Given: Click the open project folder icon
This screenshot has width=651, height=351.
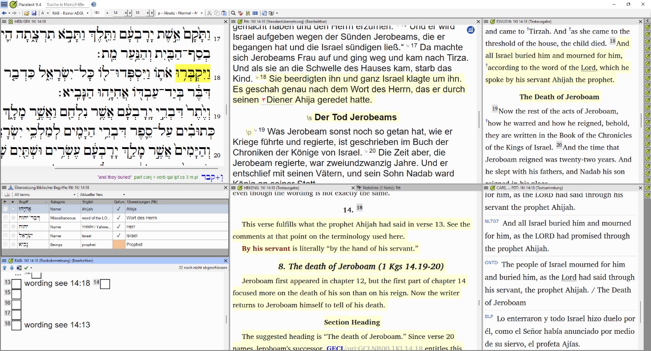Looking at the screenshot, I should 27,13.
